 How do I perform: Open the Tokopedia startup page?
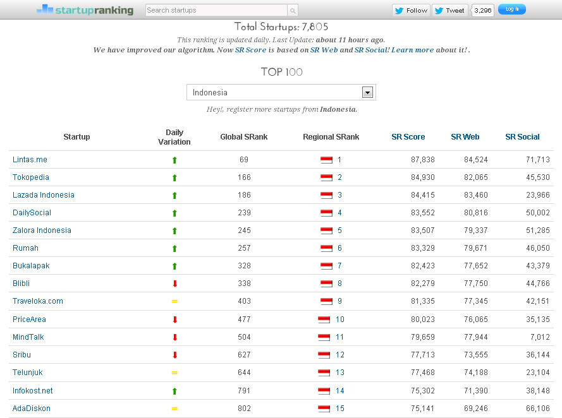click(30, 177)
